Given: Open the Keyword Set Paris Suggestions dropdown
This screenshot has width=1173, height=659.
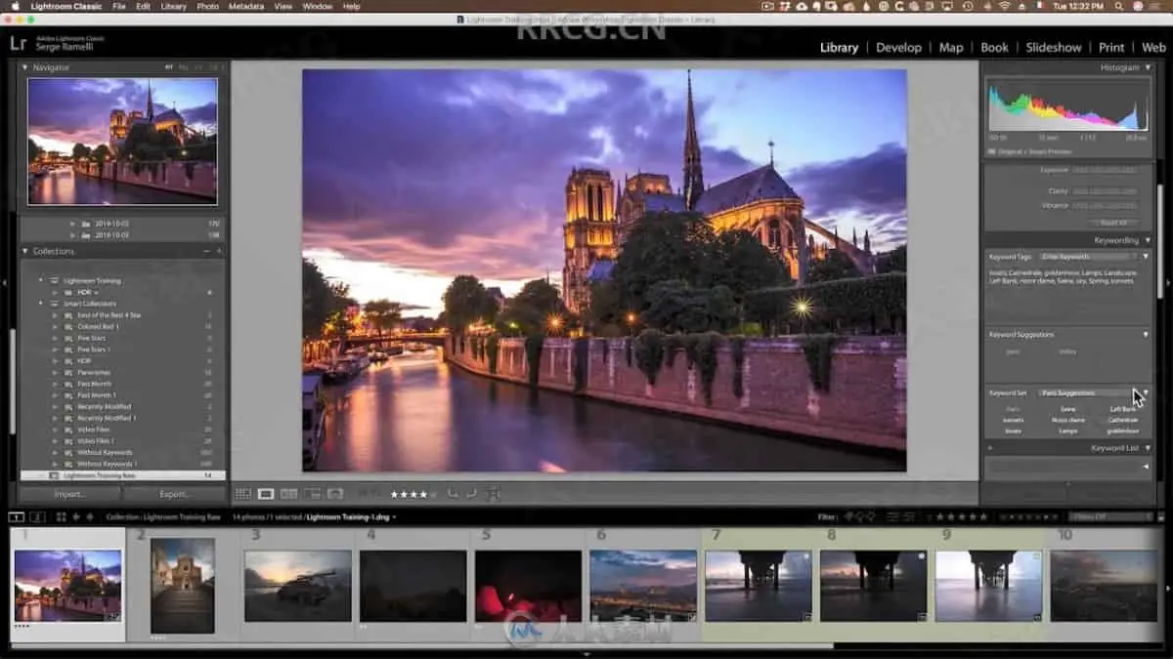Looking at the screenshot, I should [x=1085, y=392].
